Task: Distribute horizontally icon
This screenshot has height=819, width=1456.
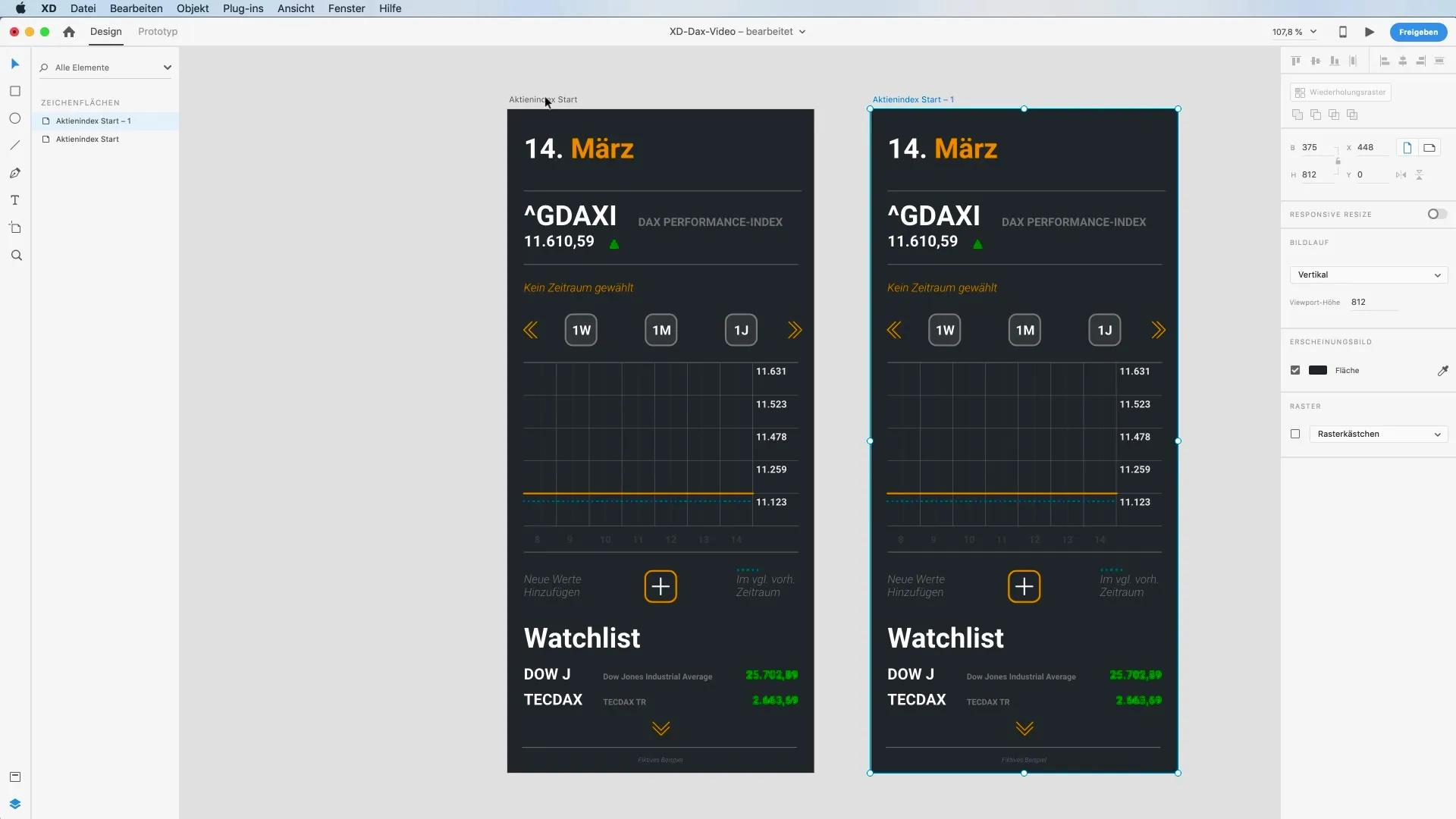Action: 1439,61
